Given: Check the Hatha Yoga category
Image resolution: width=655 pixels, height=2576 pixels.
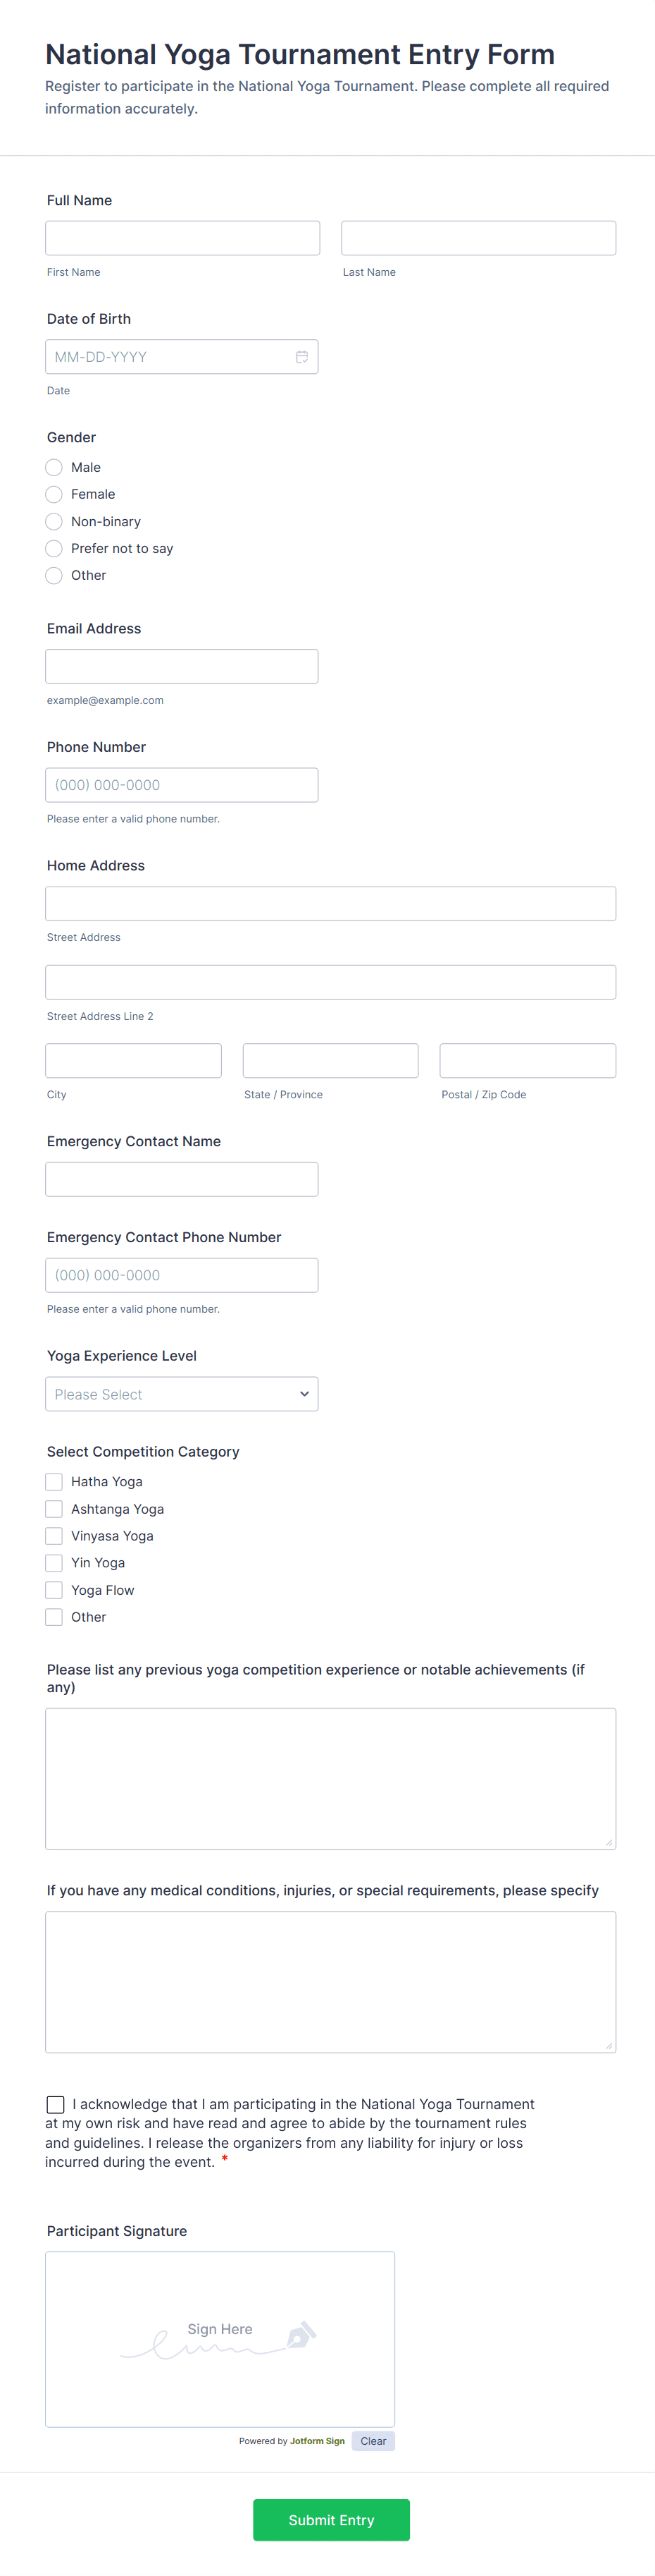Looking at the screenshot, I should [x=54, y=1481].
